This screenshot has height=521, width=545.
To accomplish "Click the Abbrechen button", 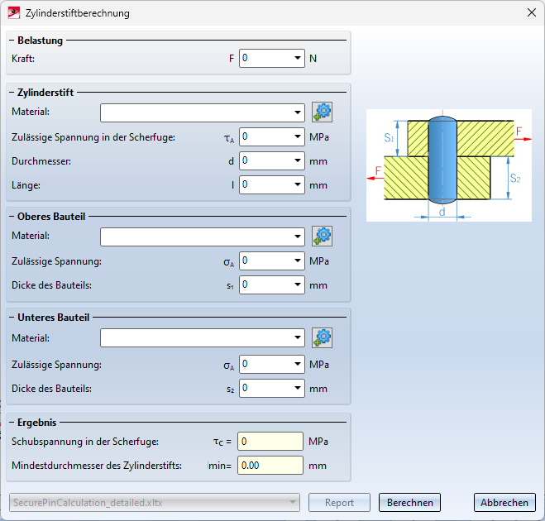I will 504,503.
